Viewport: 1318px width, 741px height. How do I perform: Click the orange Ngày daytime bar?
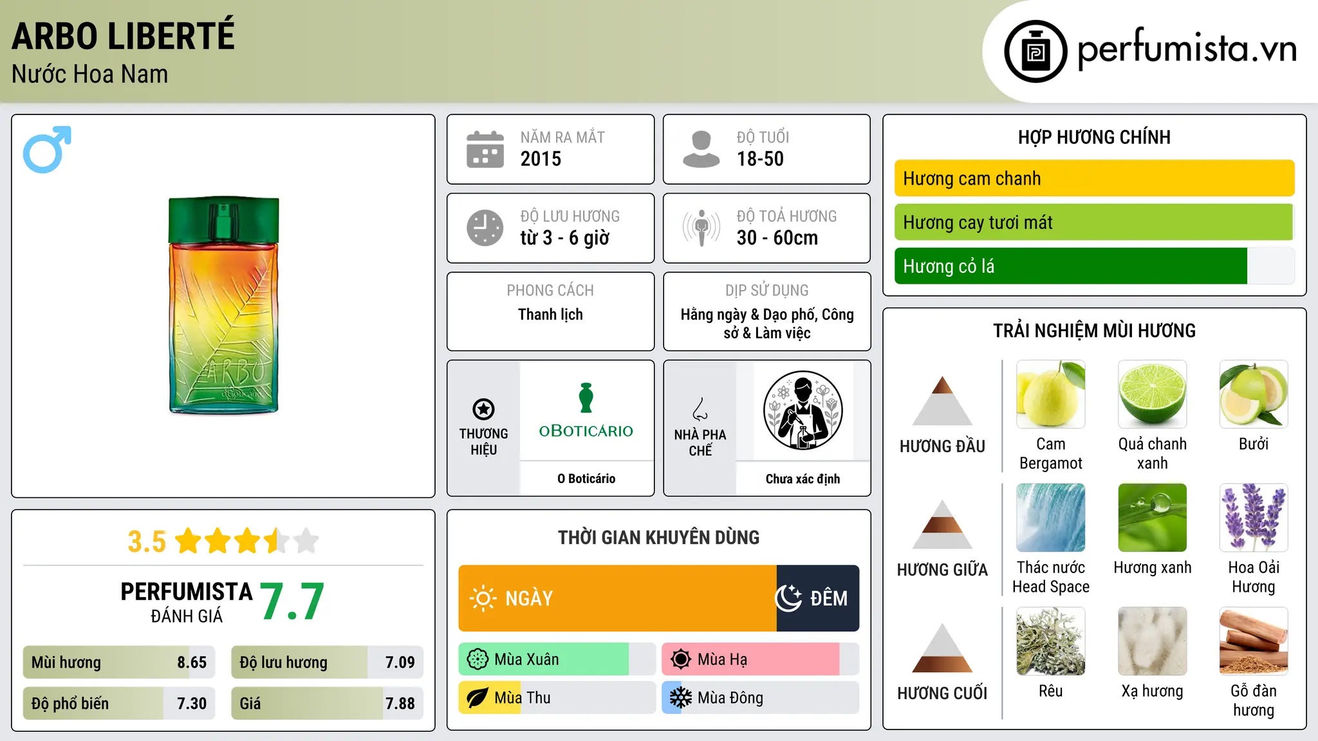pos(618,598)
